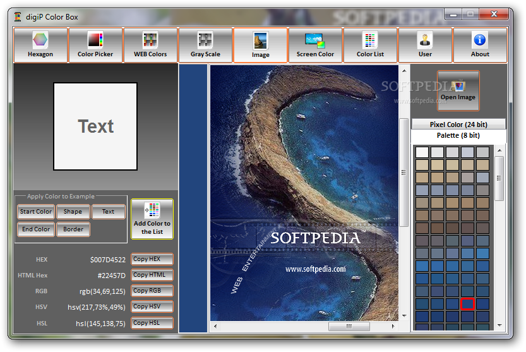Add Color to the List
The height and width of the screenshot is (352, 526).
coord(152,219)
